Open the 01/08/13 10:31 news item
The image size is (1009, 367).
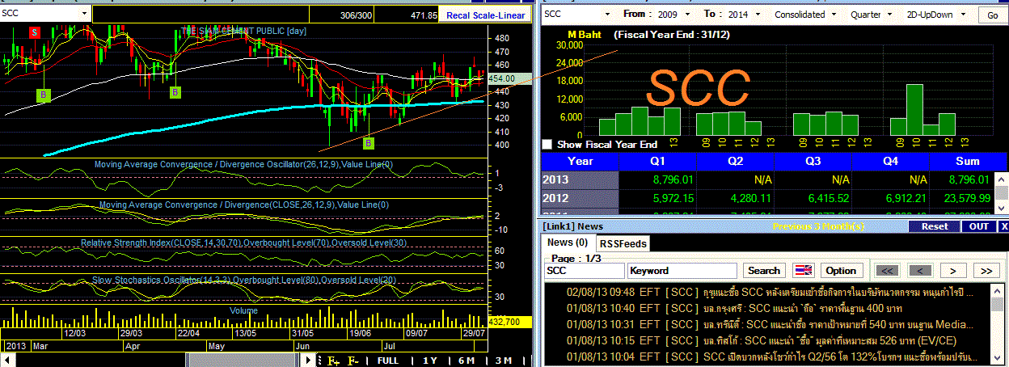coord(769,324)
